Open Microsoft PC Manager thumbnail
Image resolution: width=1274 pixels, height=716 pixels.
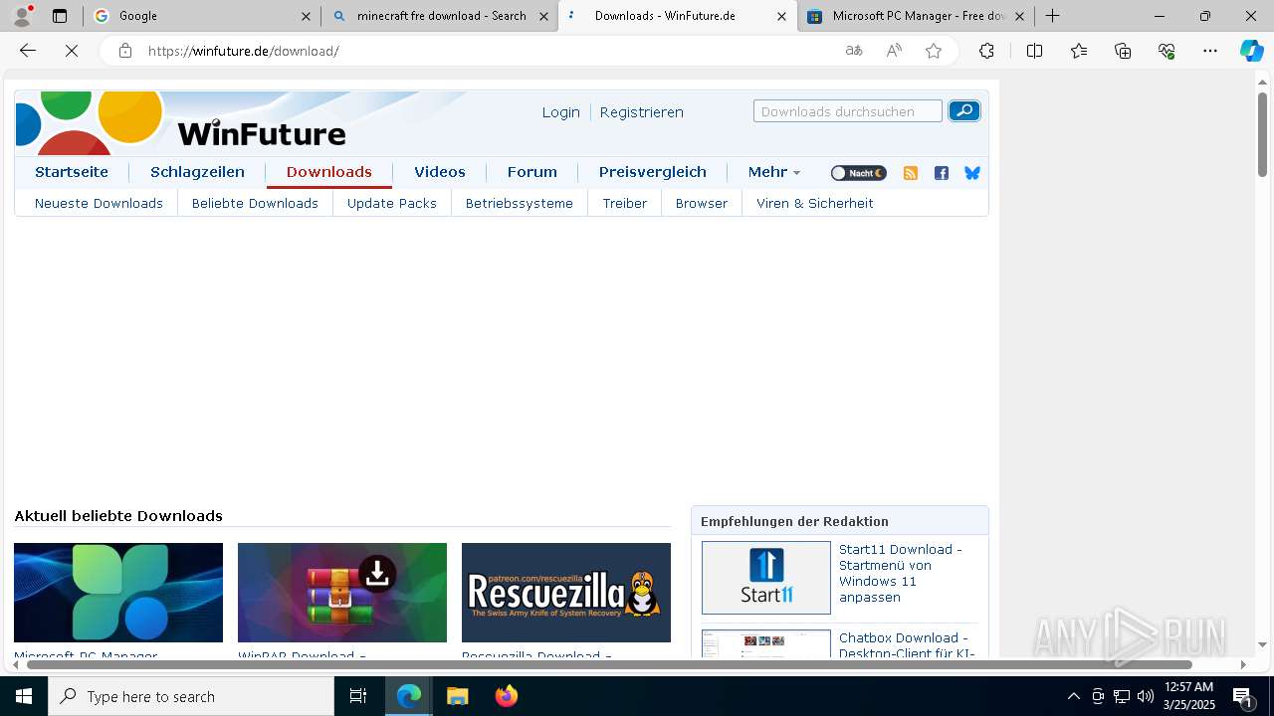tap(118, 593)
